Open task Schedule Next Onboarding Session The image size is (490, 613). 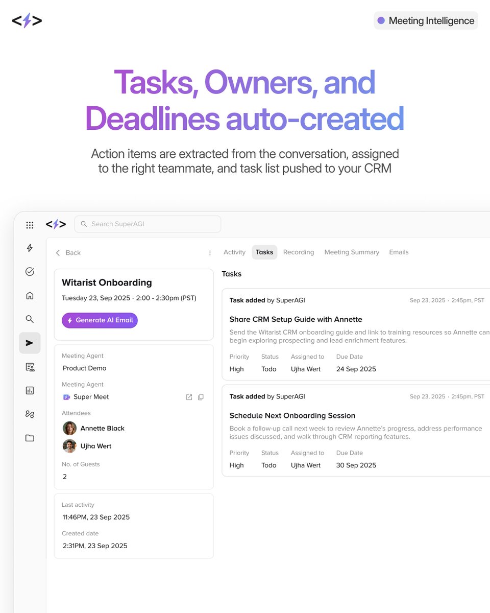click(292, 416)
